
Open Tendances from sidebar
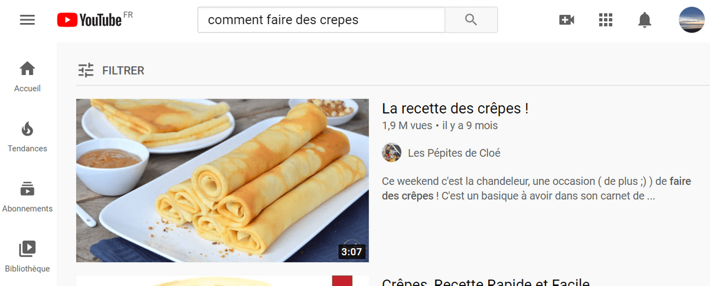pos(27,137)
